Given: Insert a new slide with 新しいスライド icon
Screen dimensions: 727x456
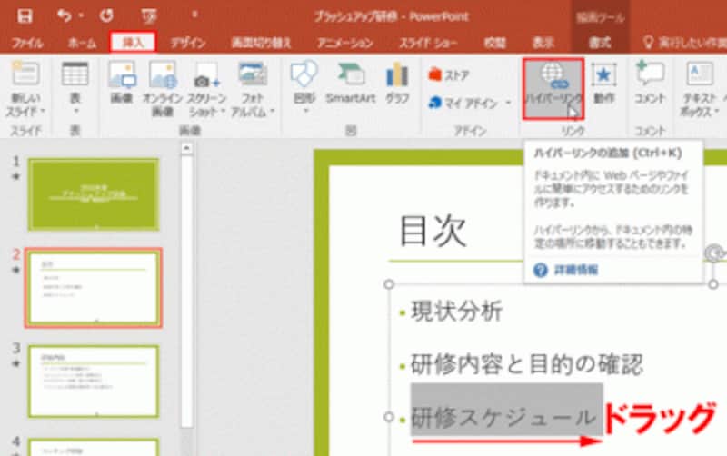Looking at the screenshot, I should click(x=25, y=74).
